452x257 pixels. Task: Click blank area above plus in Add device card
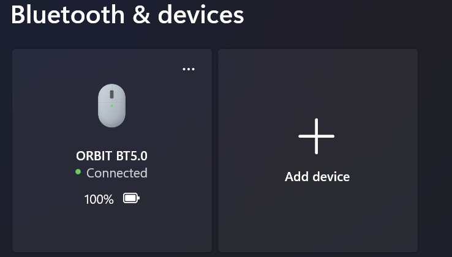[x=317, y=84]
